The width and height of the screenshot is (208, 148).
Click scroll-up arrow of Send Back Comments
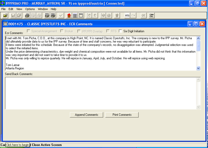(198, 79)
